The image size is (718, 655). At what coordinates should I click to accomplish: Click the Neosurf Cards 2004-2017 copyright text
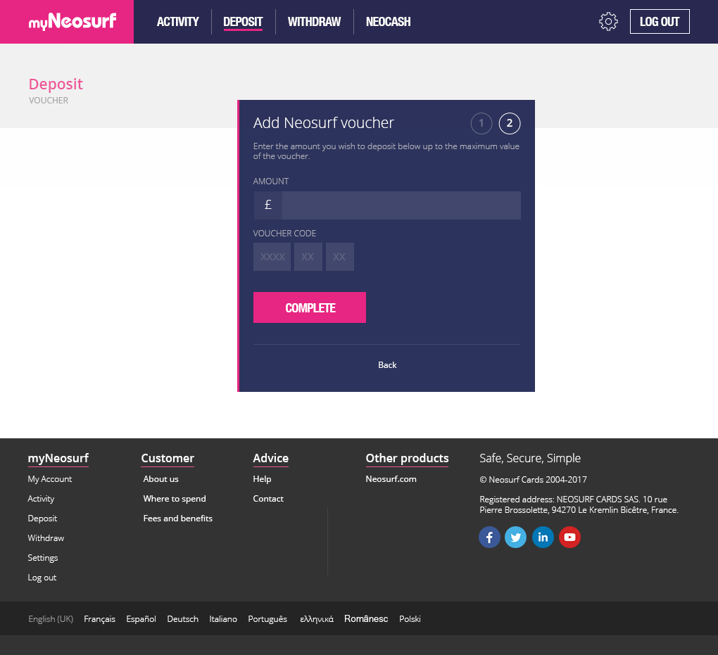tap(533, 480)
